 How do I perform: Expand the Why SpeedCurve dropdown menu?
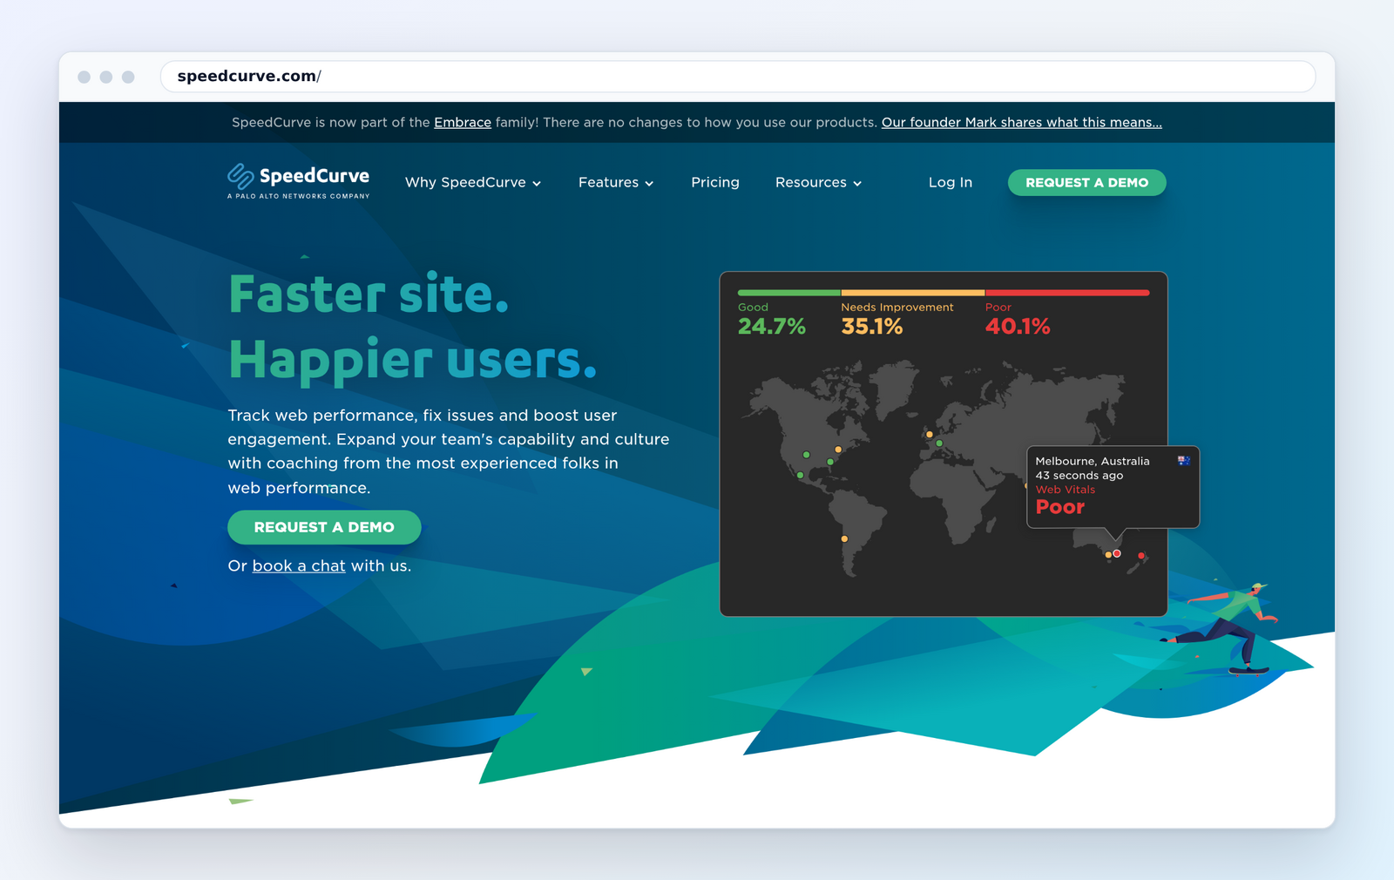[x=473, y=183]
